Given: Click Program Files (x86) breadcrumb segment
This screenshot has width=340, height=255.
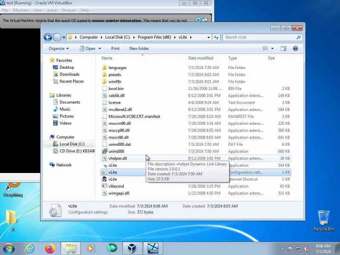Looking at the screenshot, I should [x=154, y=37].
